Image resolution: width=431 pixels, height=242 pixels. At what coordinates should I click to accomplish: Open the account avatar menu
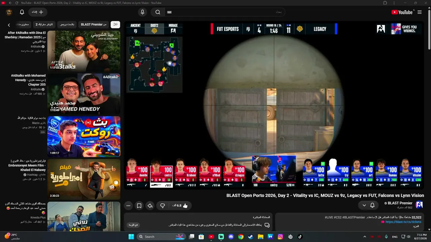point(9,12)
